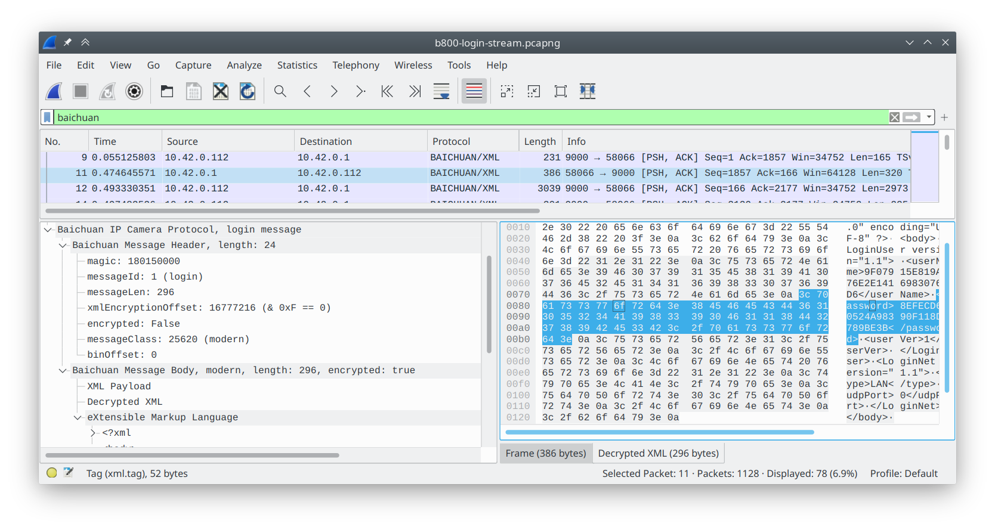Image resolution: width=995 pixels, height=530 pixels.
Task: Select the XML Payload item
Action: click(x=119, y=386)
